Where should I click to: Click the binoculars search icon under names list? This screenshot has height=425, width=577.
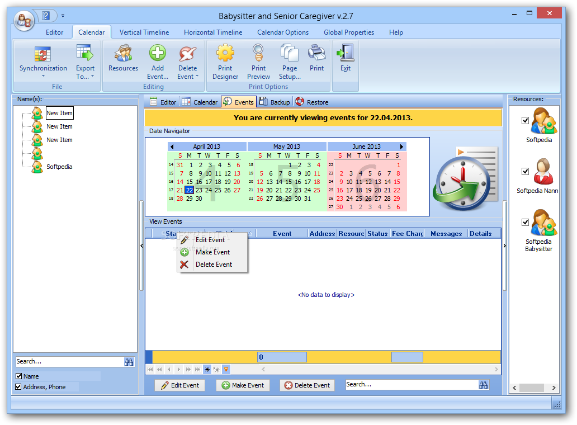[x=129, y=362]
